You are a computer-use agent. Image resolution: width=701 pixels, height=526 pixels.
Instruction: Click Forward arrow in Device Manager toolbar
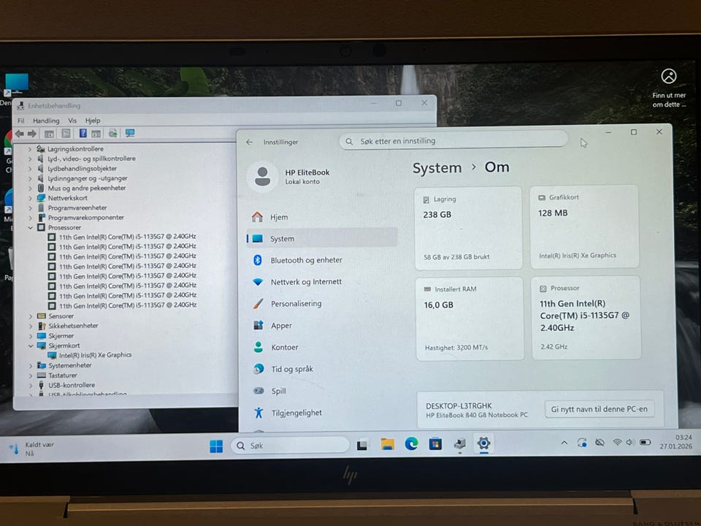(x=31, y=134)
